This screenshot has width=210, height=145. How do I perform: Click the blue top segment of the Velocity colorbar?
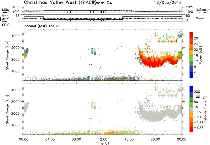tap(191, 89)
